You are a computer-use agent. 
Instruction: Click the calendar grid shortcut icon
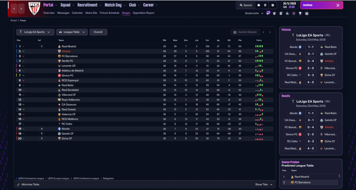[307, 13]
